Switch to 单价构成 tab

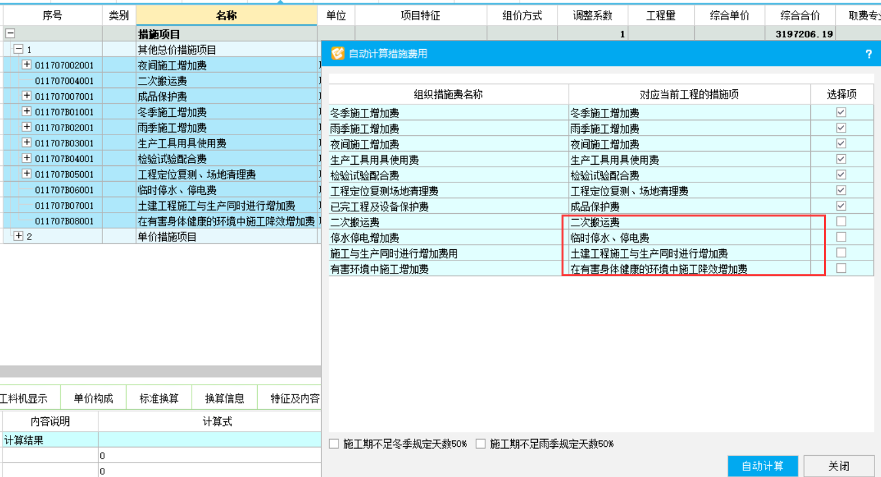pyautogui.click(x=93, y=398)
